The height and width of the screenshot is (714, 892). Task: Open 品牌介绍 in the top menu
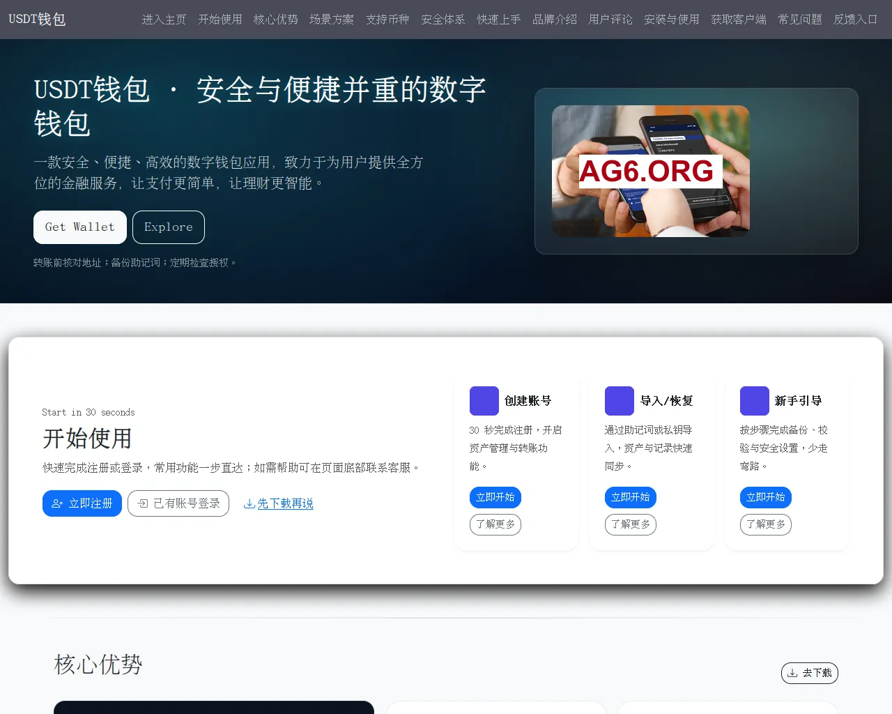pyautogui.click(x=555, y=20)
